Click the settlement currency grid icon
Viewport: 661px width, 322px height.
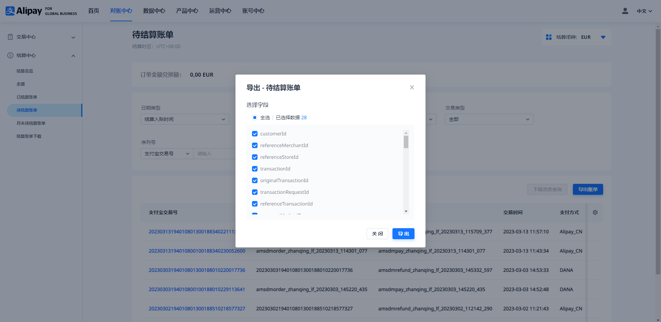pyautogui.click(x=548, y=37)
